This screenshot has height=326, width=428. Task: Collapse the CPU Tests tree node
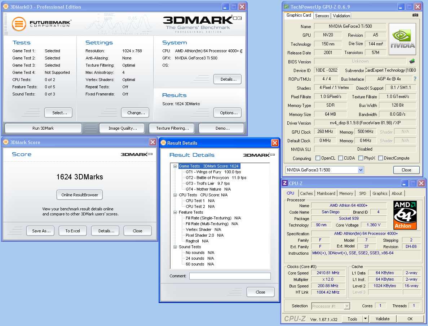click(x=175, y=195)
